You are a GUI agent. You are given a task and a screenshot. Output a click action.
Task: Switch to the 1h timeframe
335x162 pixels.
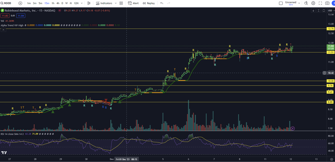pyautogui.click(x=53, y=3)
